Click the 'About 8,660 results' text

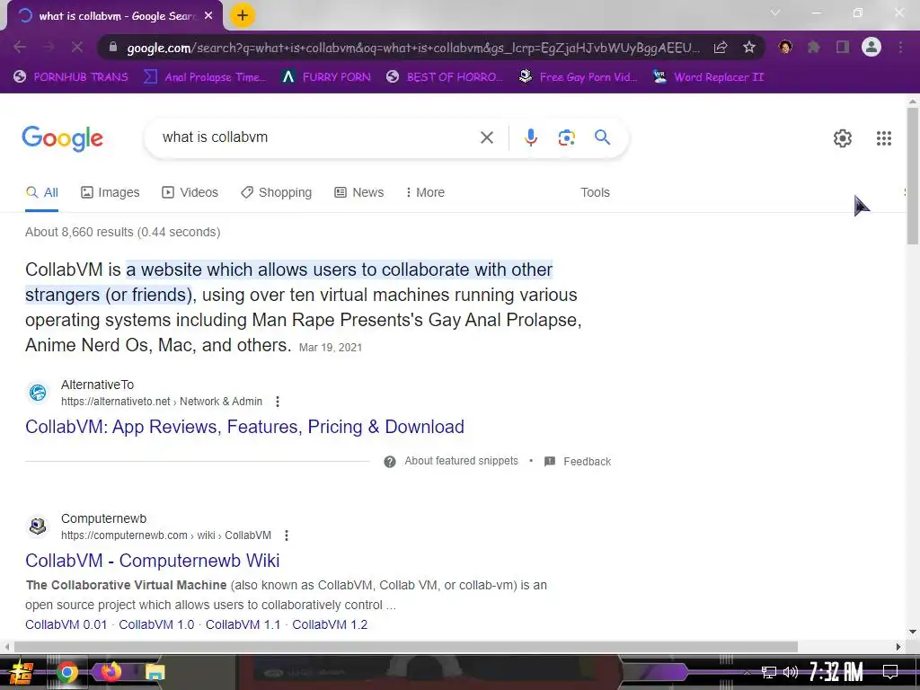122,232
